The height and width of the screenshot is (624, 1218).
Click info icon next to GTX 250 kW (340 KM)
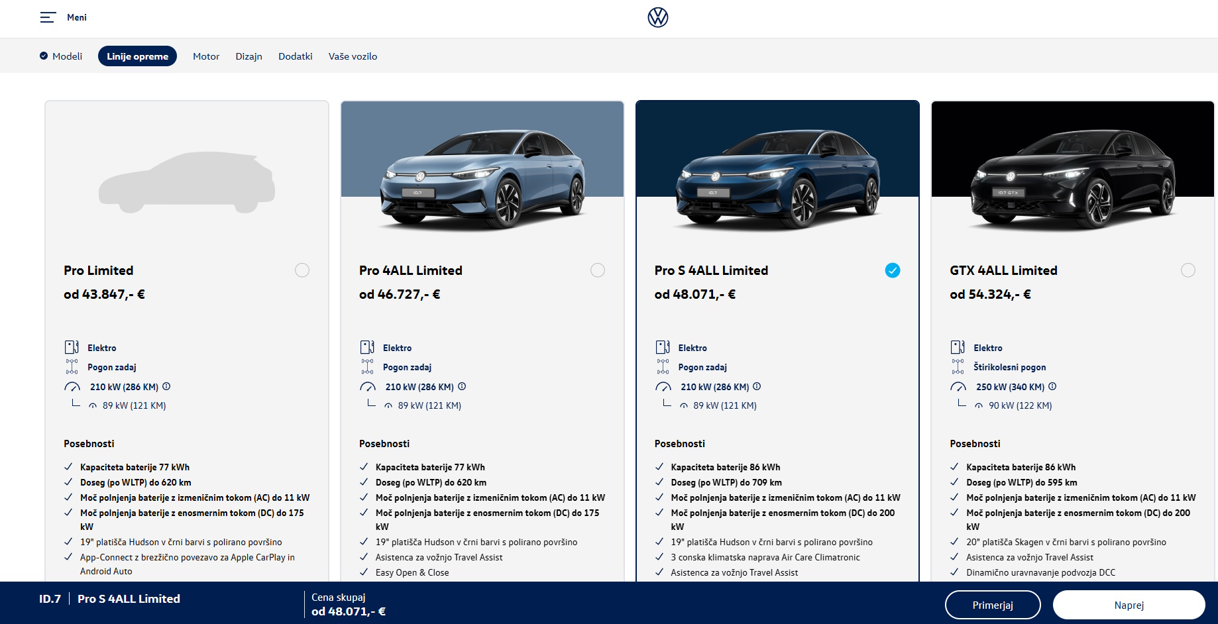(x=1052, y=386)
